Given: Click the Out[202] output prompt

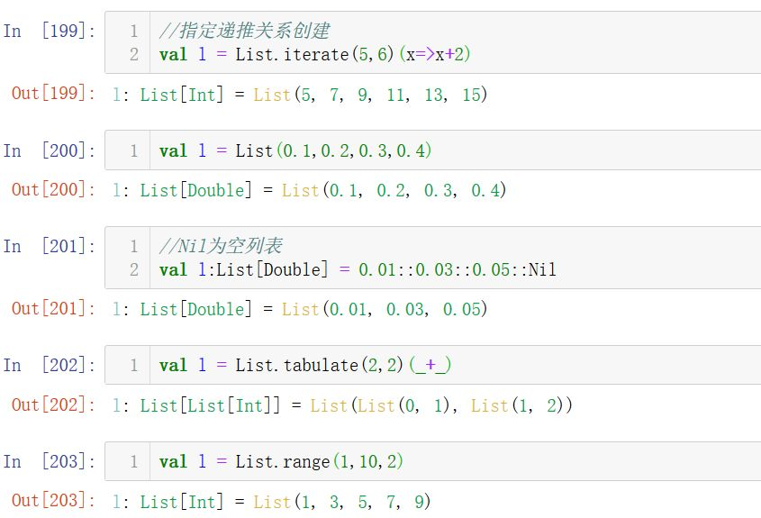Looking at the screenshot, I should point(52,405).
